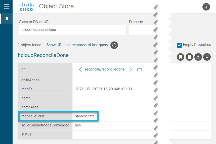
Task: Open the bookmarks sidebar icon
Action: click(7, 19)
